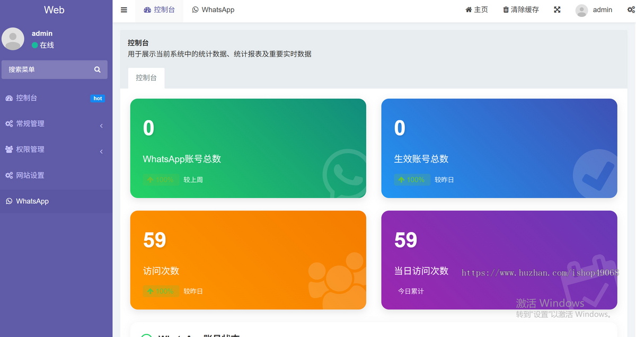Click checkmark icon on blue card
This screenshot has height=337, width=636.
pos(595,174)
